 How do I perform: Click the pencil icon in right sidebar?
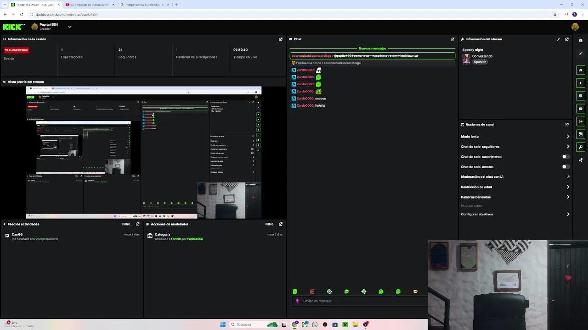coord(581,53)
